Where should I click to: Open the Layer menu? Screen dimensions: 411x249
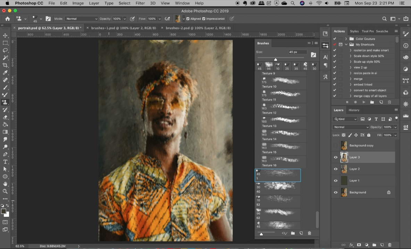pos(94,3)
